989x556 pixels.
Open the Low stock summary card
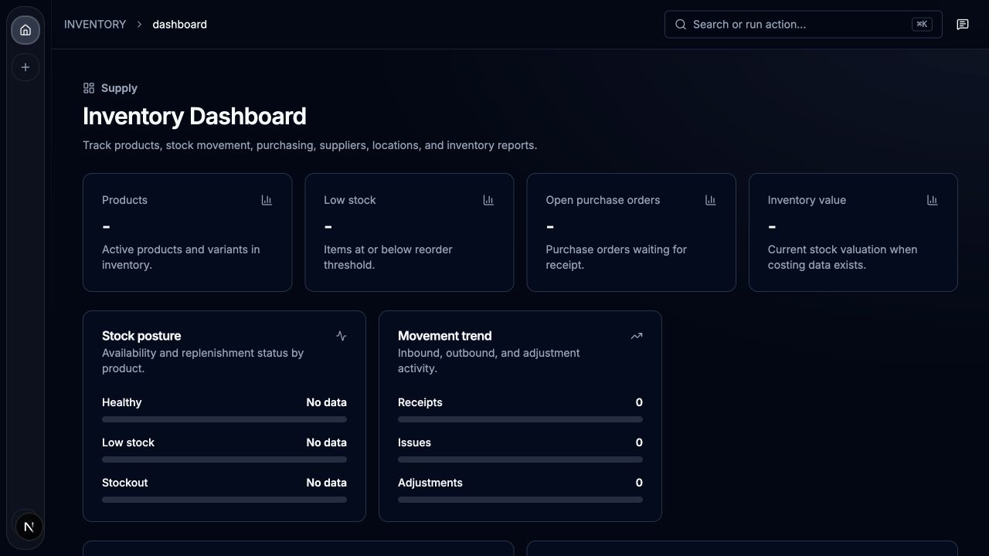click(410, 232)
